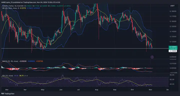Click the price change +0.00137 (+1.26%) in the legend
Viewport: 180px width, 96px height.
pos(63,6)
